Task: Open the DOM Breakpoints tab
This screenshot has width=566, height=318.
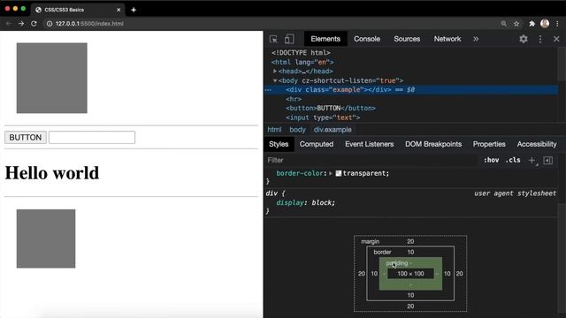Action: [433, 144]
